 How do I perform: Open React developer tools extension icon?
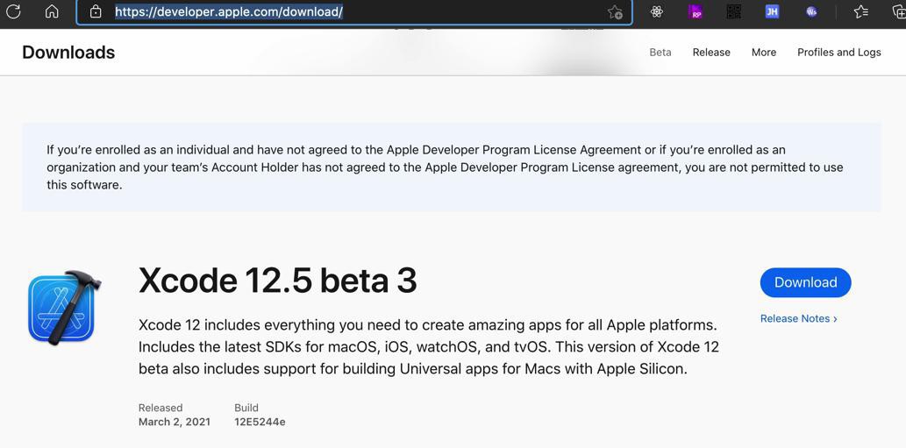656,11
